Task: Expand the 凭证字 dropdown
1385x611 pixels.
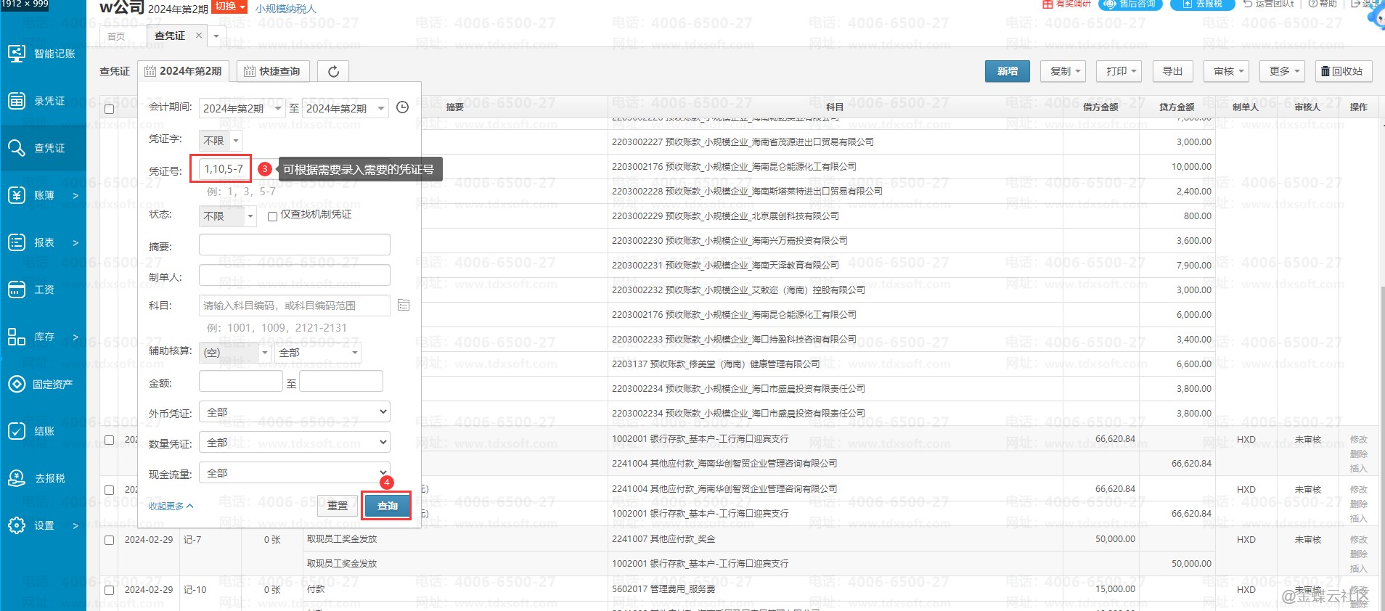Action: [x=221, y=141]
